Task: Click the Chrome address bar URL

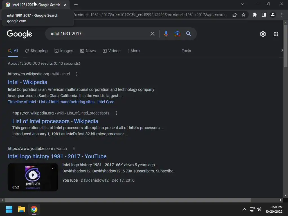Action: point(150,15)
